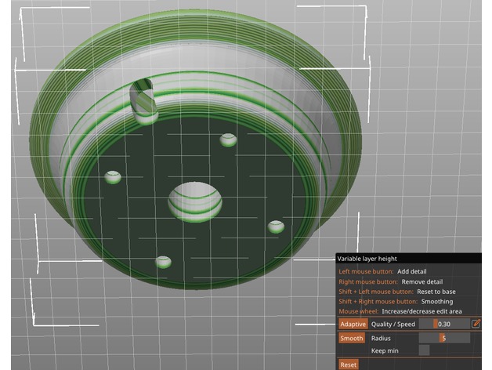492x370 pixels.
Task: Toggle the Keep min checkbox
Action: pos(424,350)
